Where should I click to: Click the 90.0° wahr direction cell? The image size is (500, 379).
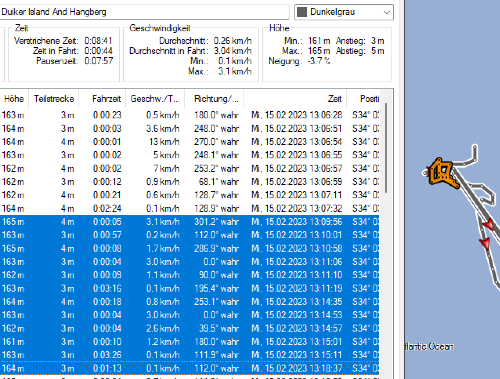219,275
